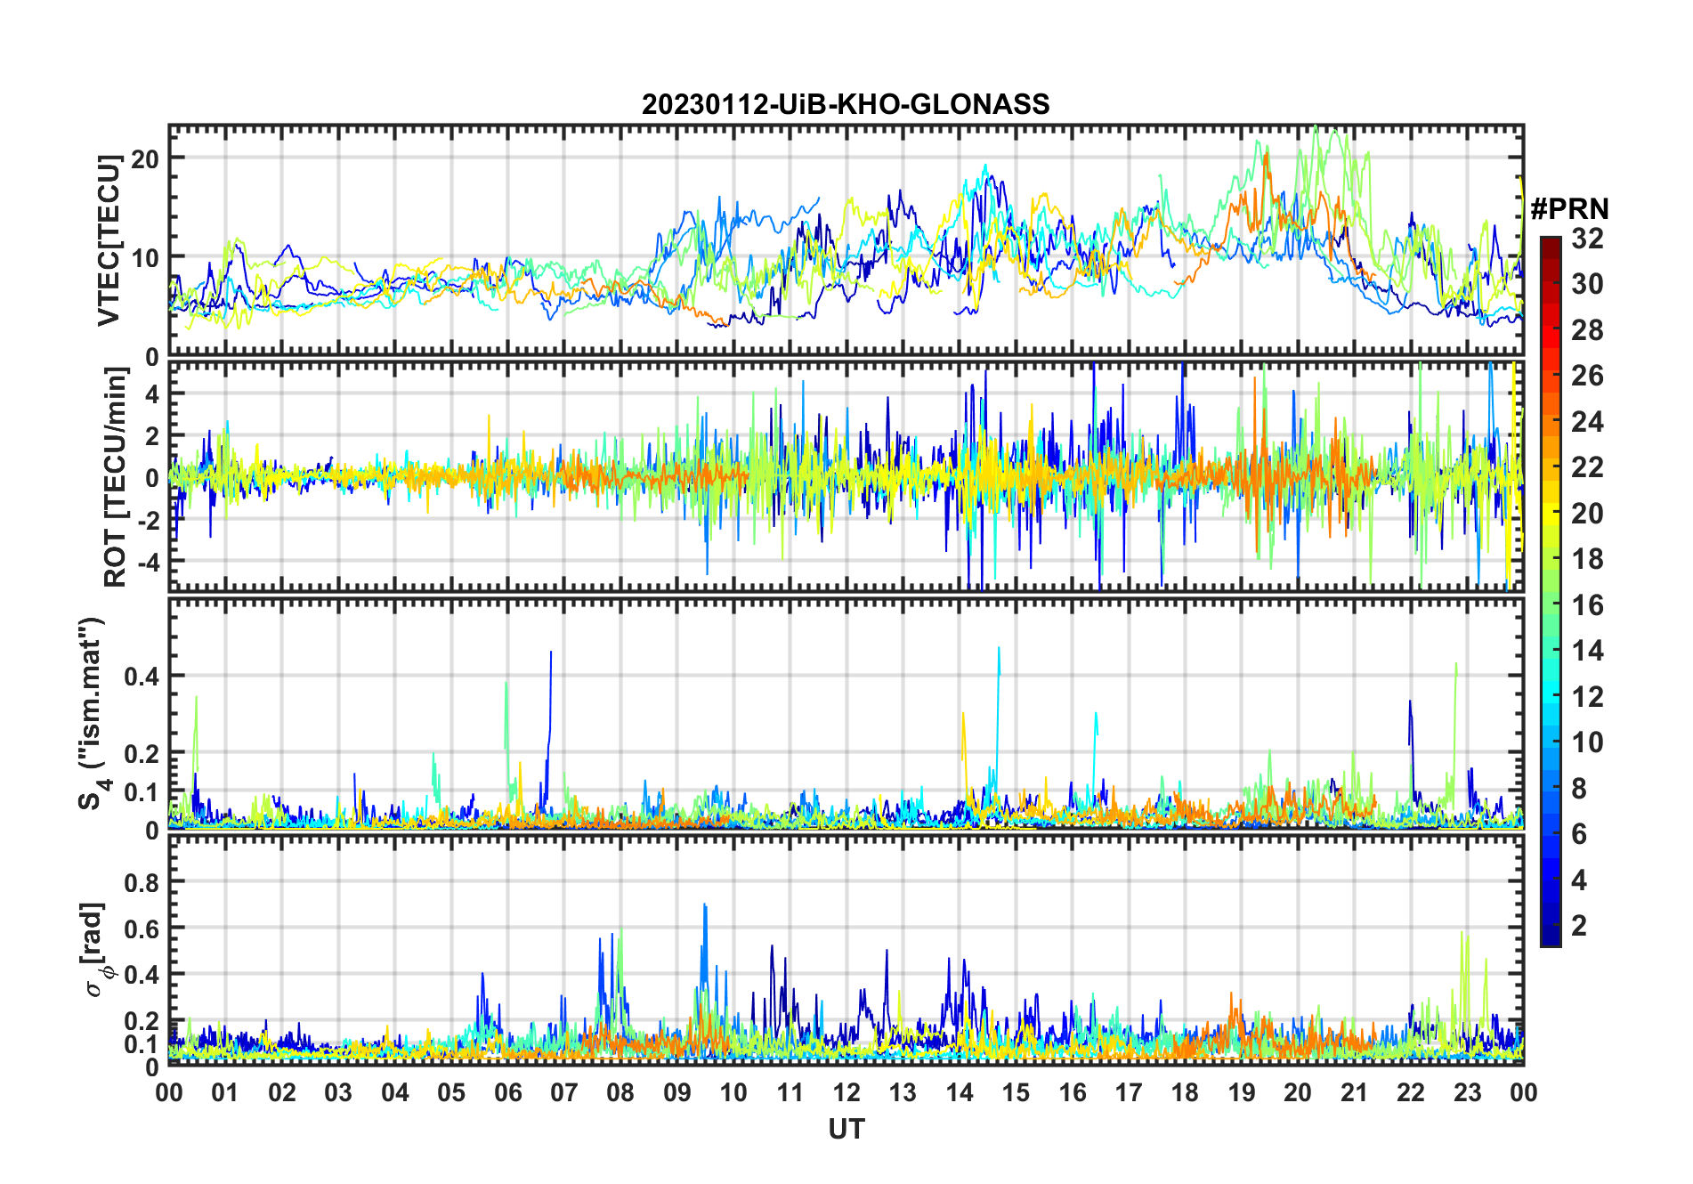Click the colorbar tick label 14
This screenshot has width=1693, height=1184.
[1587, 651]
